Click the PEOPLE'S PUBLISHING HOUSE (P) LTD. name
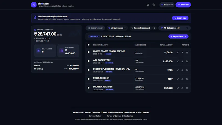The image size is (222, 125). click(112, 69)
